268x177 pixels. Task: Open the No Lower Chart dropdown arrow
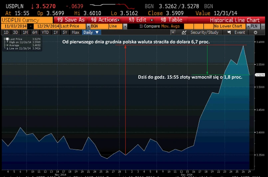pos(248,27)
